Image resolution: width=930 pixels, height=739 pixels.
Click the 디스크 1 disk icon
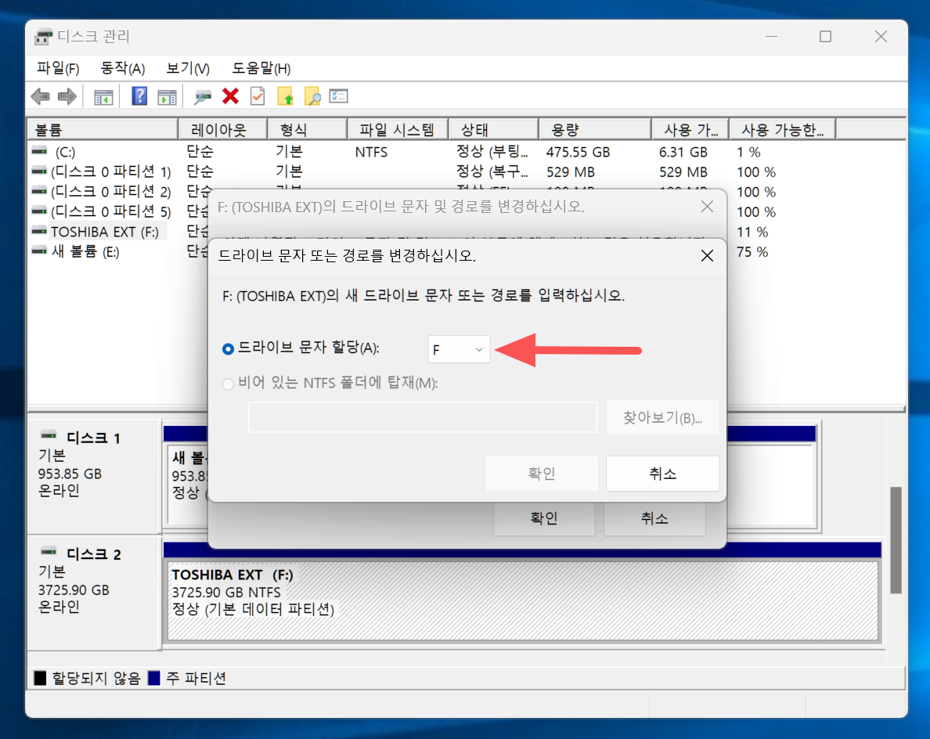[x=49, y=436]
